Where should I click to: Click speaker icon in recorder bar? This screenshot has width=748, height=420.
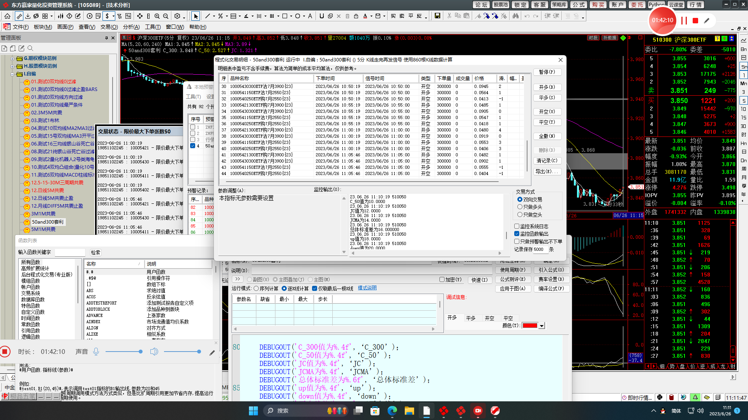coord(154,352)
